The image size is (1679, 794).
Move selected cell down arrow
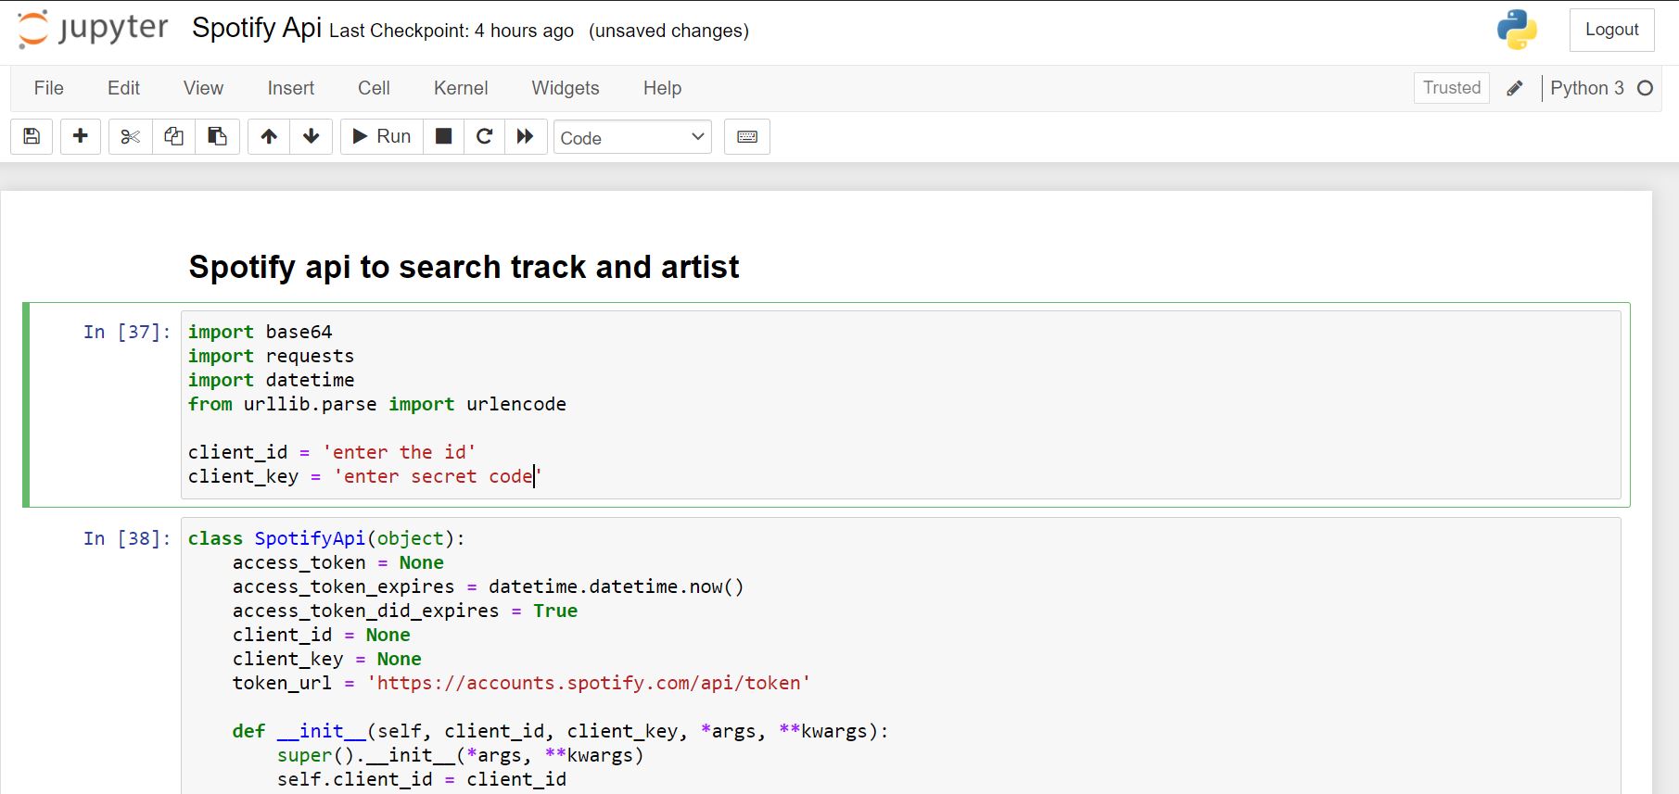click(x=312, y=137)
